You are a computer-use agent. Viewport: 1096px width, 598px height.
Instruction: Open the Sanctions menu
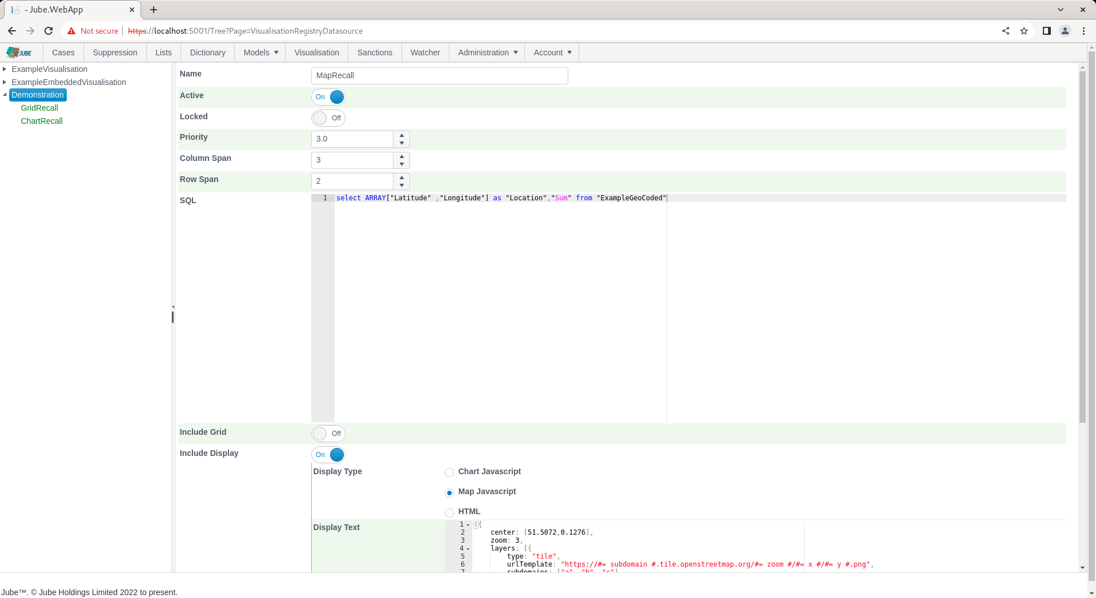pyautogui.click(x=375, y=52)
